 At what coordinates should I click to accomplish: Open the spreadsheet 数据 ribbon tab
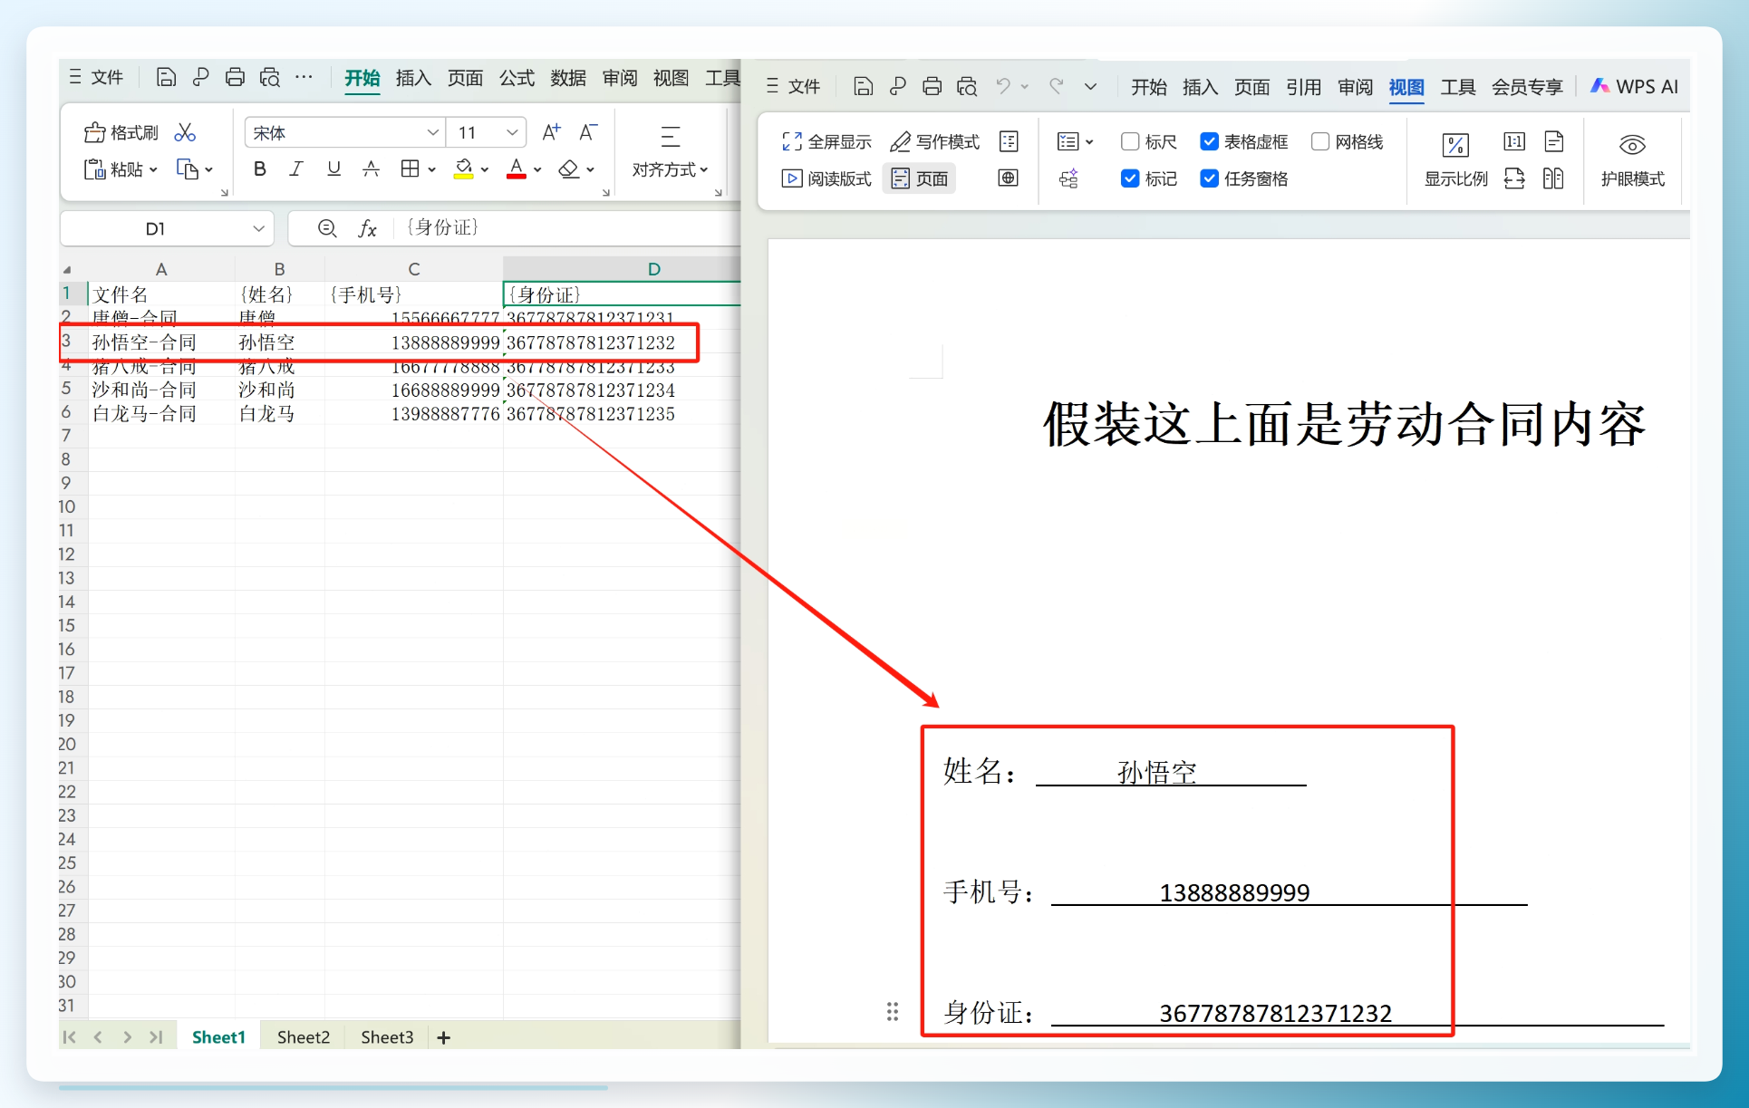coord(568,78)
